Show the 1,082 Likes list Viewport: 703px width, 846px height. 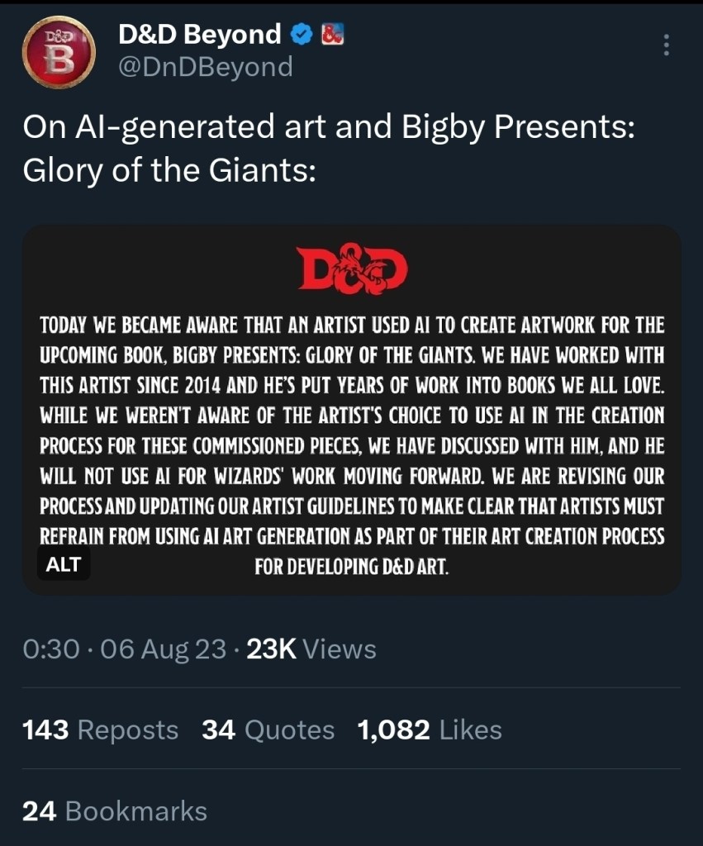pos(429,730)
